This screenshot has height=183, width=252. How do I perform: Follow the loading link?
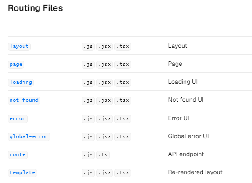(x=21, y=83)
